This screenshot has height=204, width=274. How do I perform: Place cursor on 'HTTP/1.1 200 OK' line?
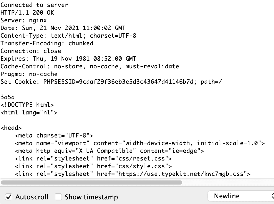(x=27, y=13)
